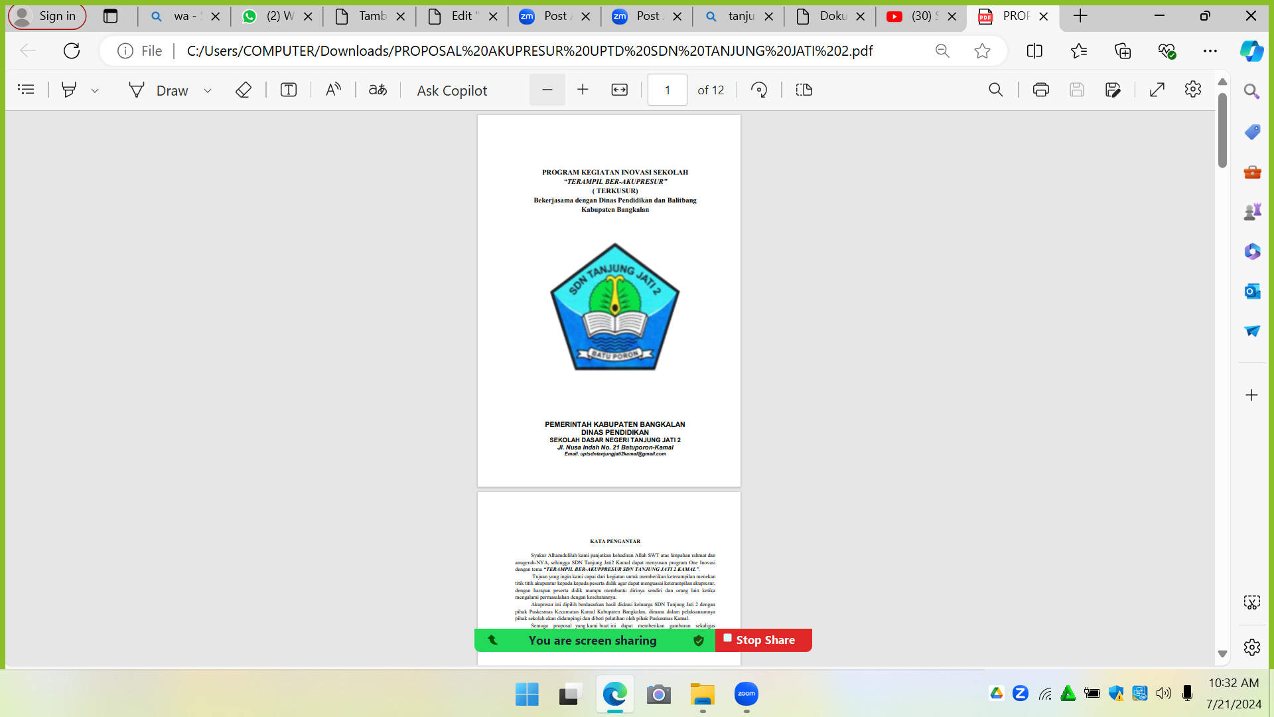
Task: Open the Shopping tag sidebar icon
Action: pos(1252,131)
